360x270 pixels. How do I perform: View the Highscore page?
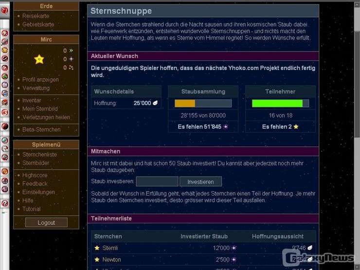click(35, 175)
